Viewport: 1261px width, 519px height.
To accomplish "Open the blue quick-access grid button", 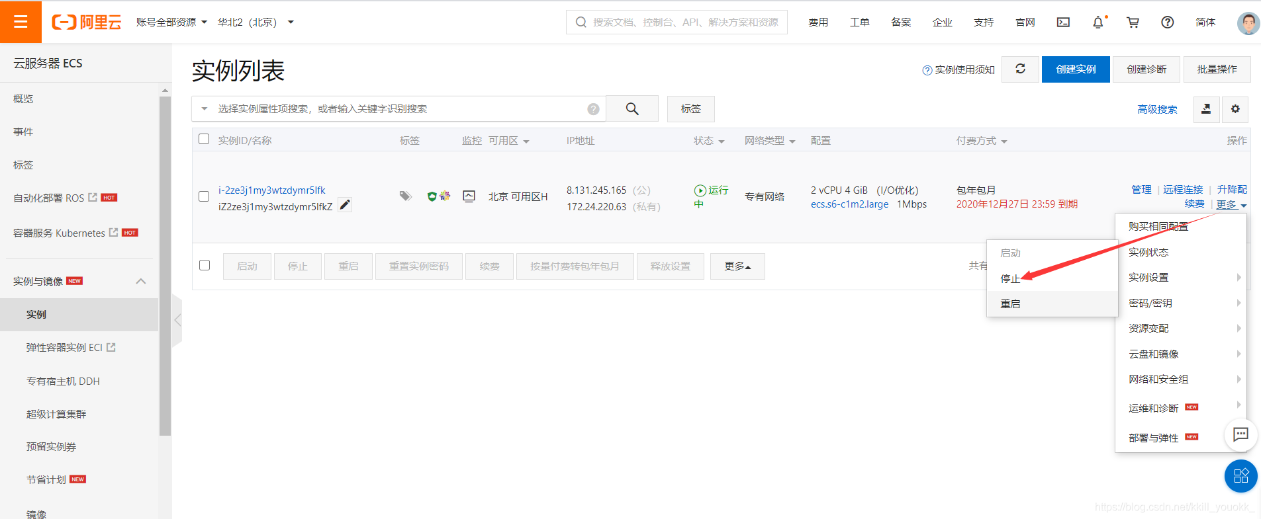I will (x=1240, y=476).
